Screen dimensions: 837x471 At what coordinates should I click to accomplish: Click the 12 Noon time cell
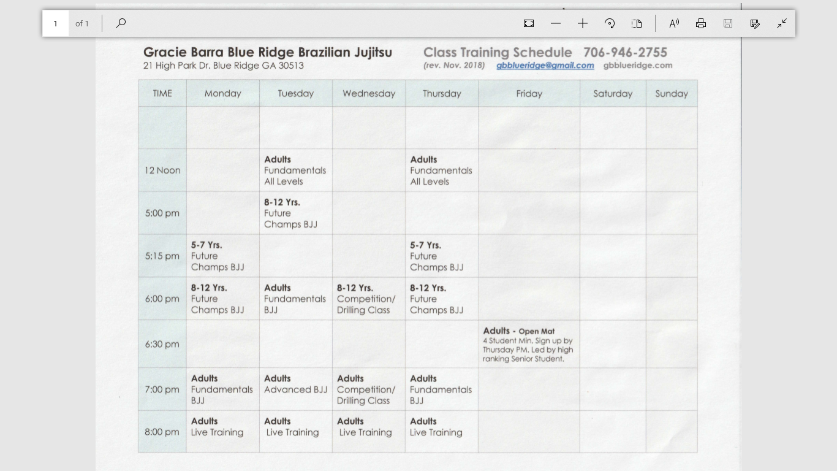tap(162, 170)
